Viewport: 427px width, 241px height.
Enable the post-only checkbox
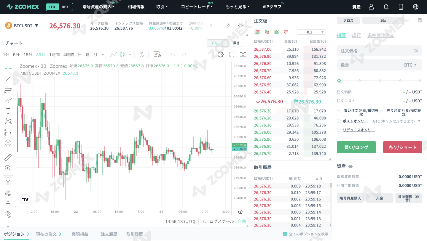tap(338, 121)
